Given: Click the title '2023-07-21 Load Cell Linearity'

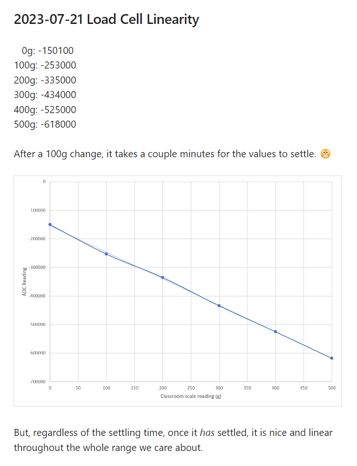Looking at the screenshot, I should tap(106, 20).
